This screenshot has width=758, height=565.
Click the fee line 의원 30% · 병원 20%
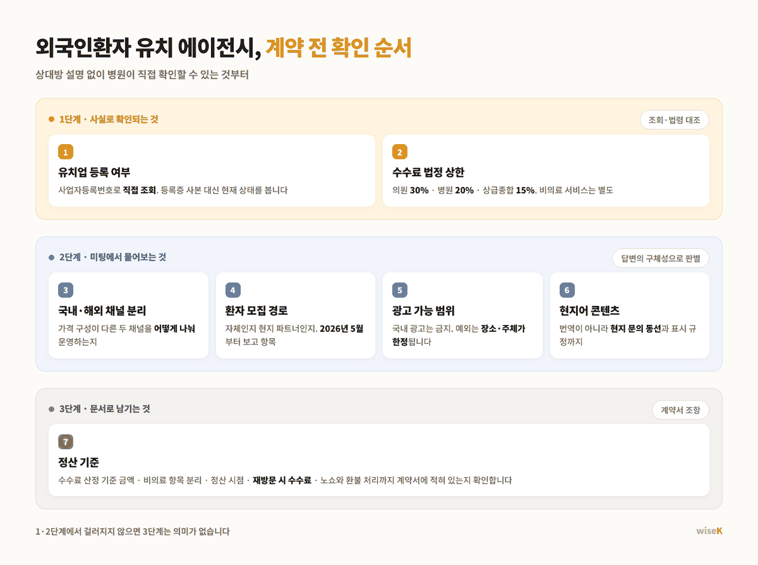coord(503,190)
